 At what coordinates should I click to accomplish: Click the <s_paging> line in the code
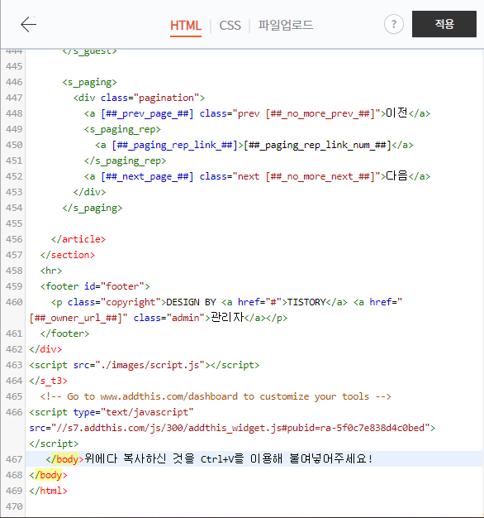[x=89, y=82]
